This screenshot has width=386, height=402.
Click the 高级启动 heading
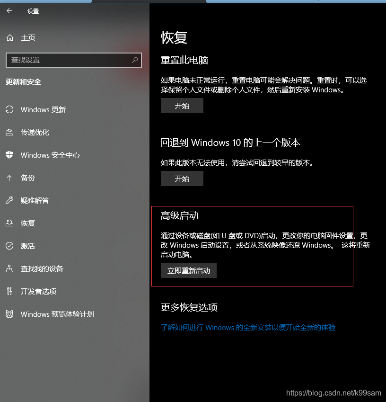pyautogui.click(x=180, y=215)
